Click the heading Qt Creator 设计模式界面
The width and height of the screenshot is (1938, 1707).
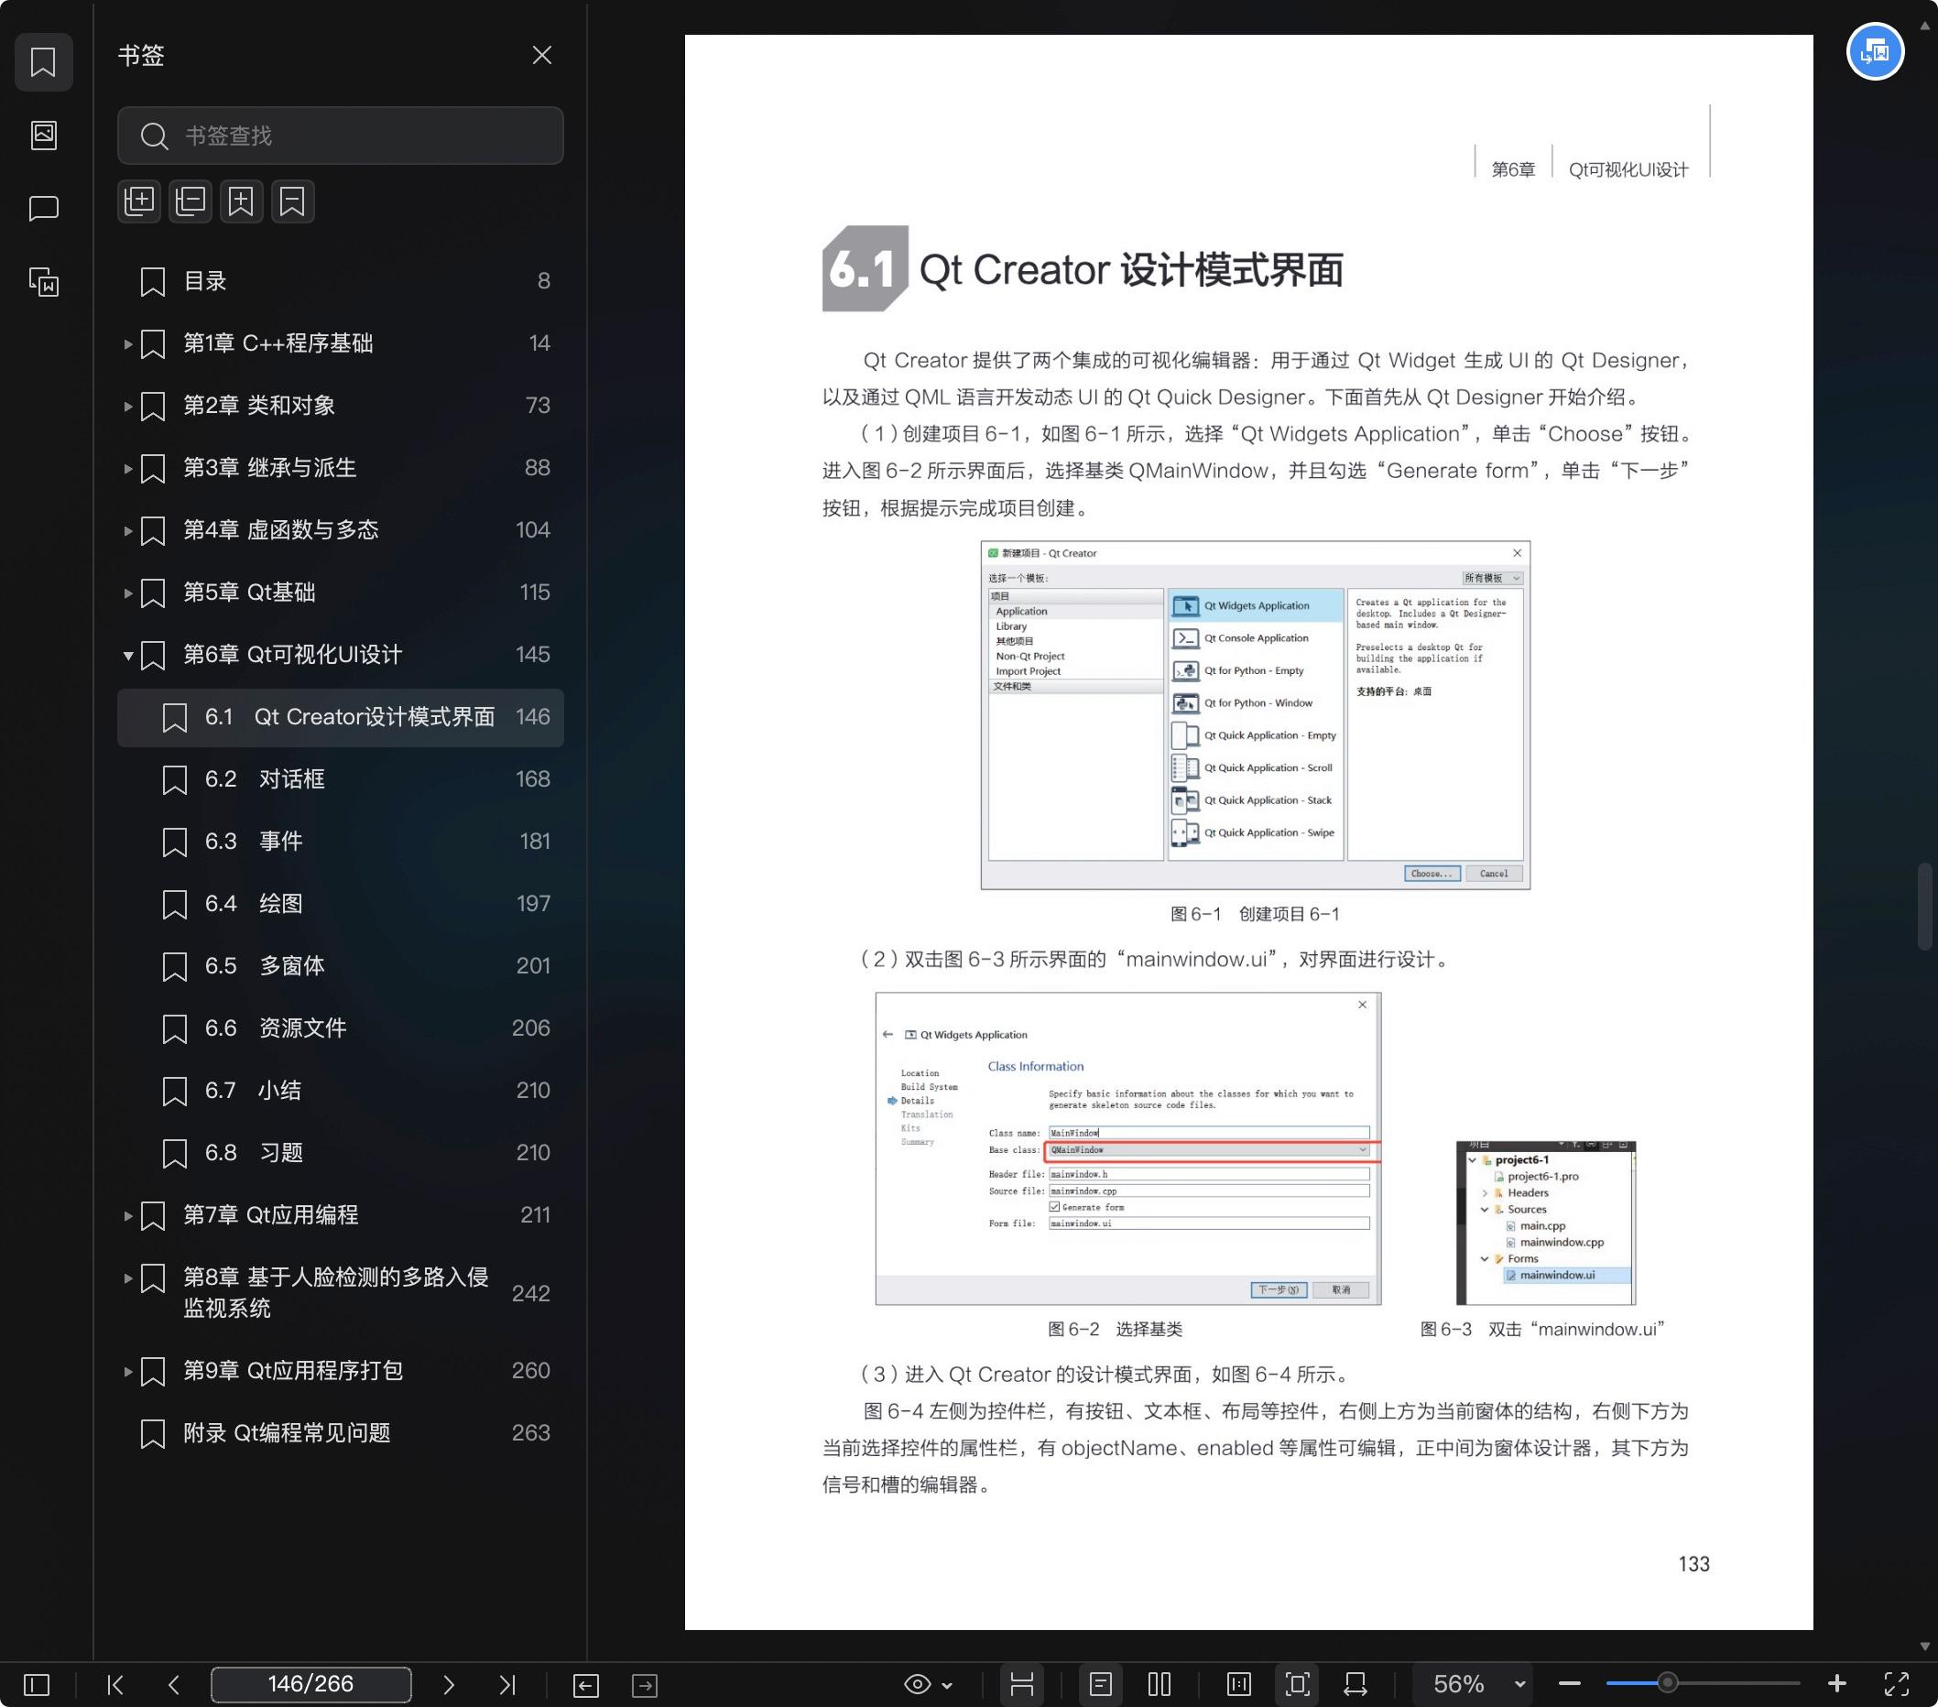point(1131,270)
